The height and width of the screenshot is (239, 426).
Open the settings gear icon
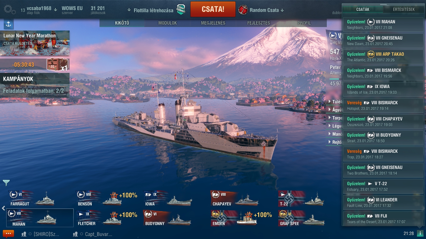10,10
